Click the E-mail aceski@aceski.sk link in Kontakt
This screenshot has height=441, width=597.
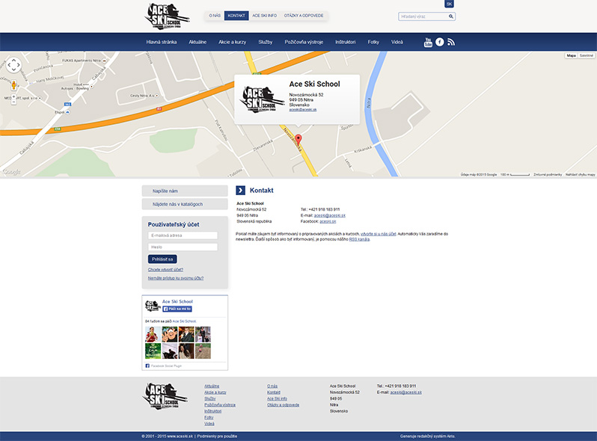(330, 215)
